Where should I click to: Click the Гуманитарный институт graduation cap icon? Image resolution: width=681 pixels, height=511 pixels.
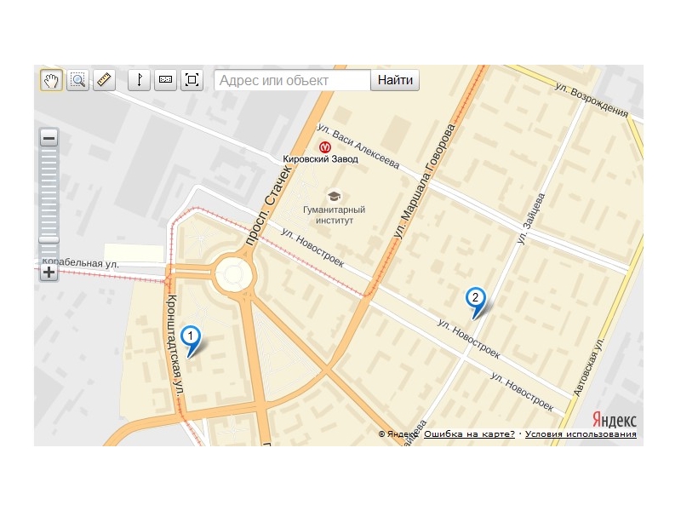pyautogui.click(x=334, y=197)
